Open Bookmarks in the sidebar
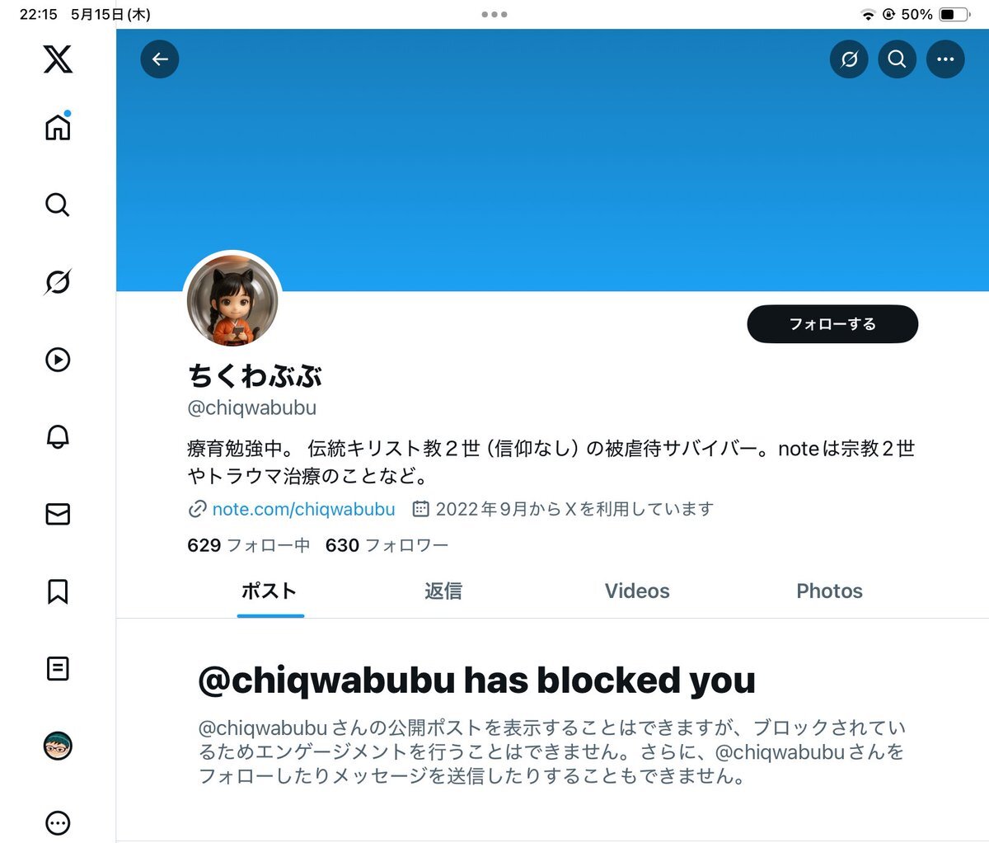The width and height of the screenshot is (989, 843). point(58,591)
